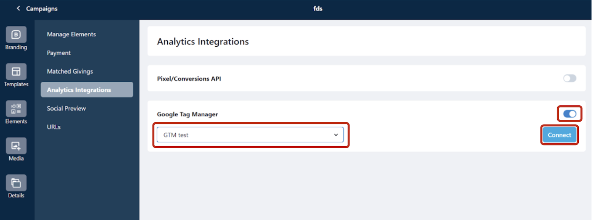592x220 pixels.
Task: Open the Details section icon
Action: tap(16, 183)
